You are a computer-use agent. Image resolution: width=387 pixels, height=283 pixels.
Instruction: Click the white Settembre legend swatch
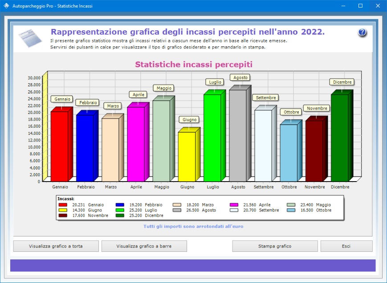(x=234, y=210)
